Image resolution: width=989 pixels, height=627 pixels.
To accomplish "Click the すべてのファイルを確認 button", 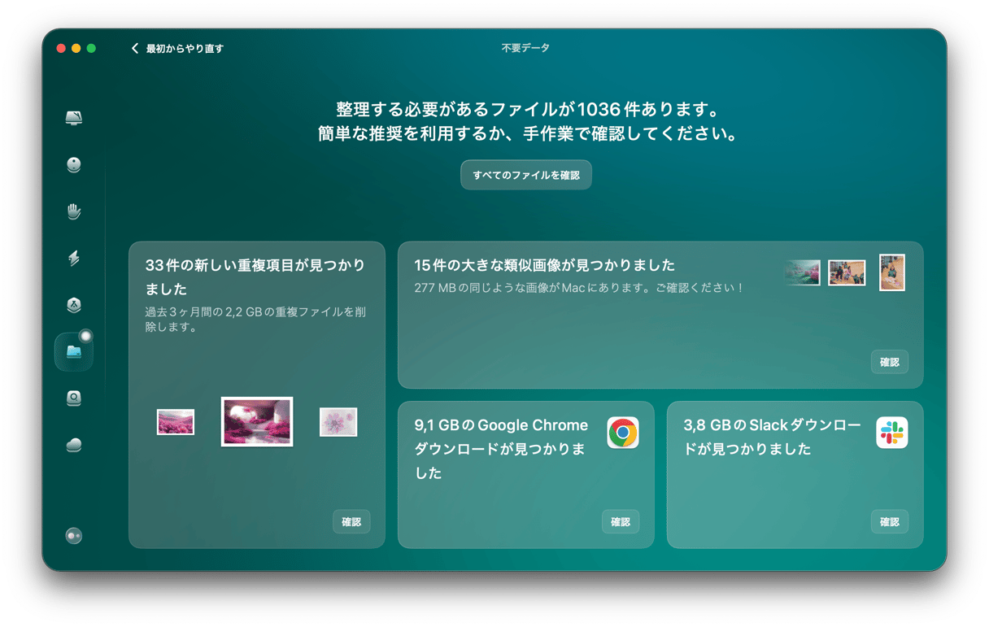I will point(526,175).
